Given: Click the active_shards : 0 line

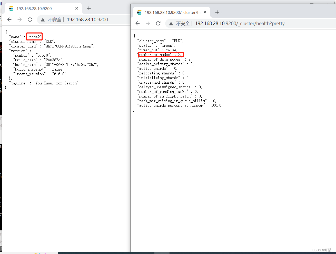Looking at the screenshot, I should [157, 69].
